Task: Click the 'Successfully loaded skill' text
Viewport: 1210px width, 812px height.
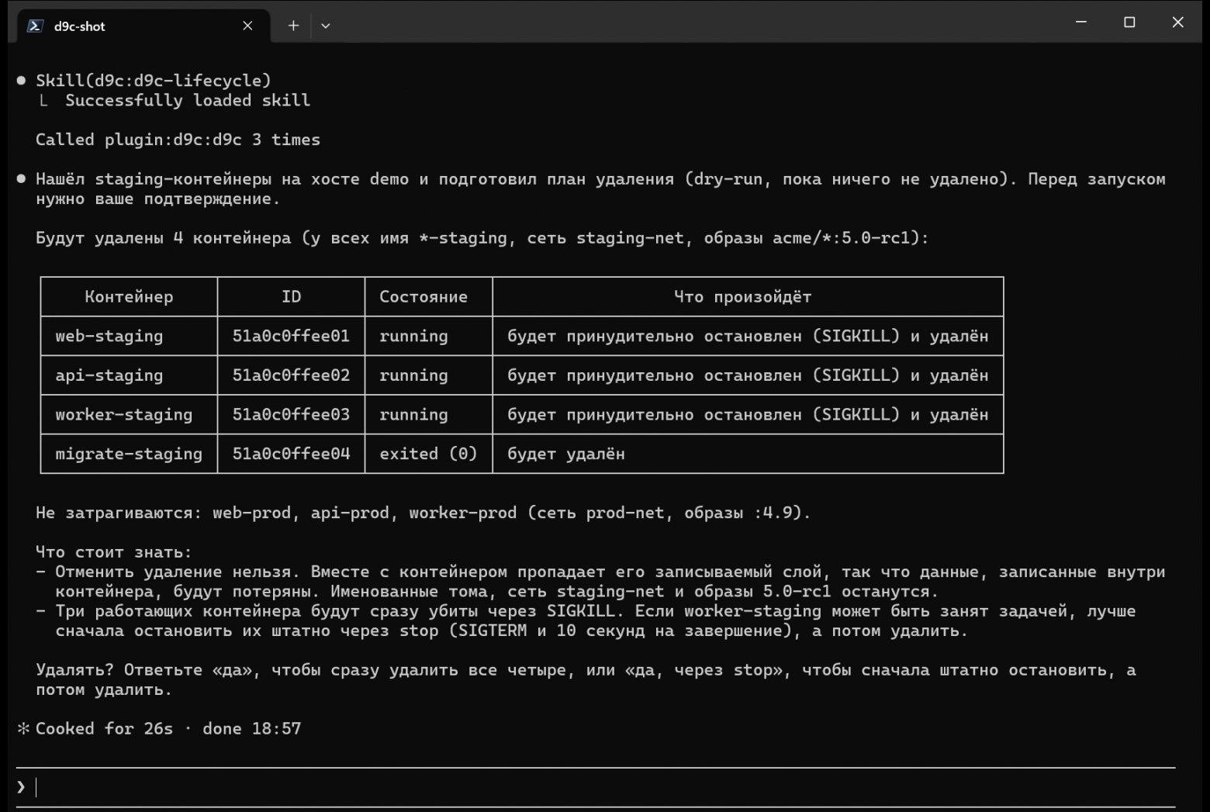Action: (188, 100)
